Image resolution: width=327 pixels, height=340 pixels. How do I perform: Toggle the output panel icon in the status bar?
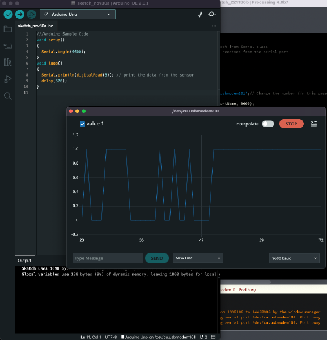click(213, 337)
